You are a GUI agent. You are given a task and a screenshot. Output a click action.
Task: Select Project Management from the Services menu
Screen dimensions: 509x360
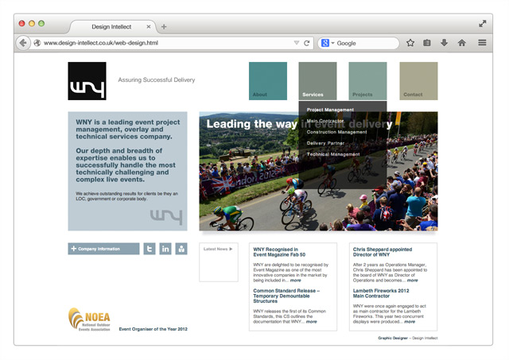(330, 110)
